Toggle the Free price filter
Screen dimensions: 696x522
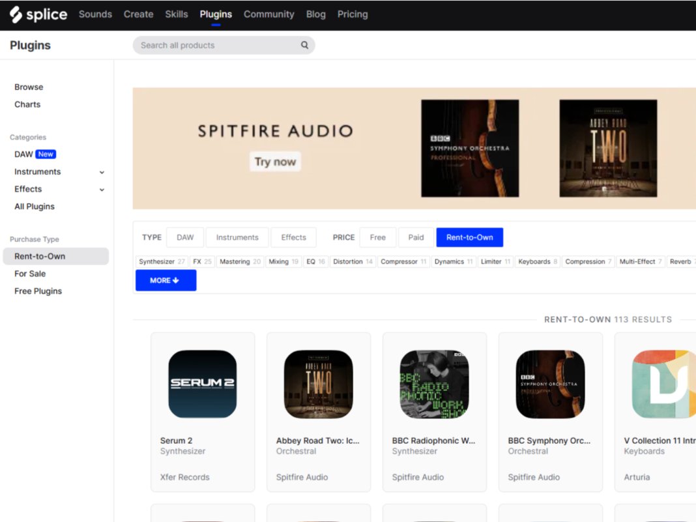coord(378,237)
